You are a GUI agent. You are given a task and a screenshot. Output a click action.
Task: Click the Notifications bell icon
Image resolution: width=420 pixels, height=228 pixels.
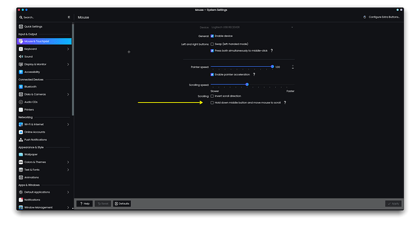(21, 199)
